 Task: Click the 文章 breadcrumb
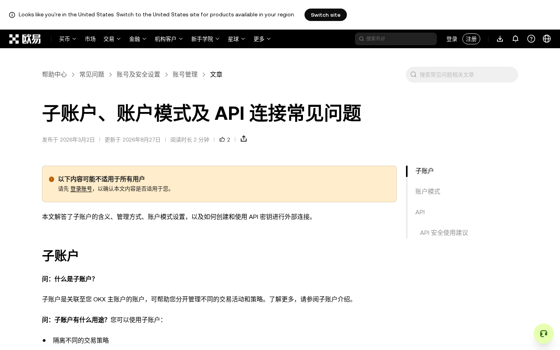(216, 74)
